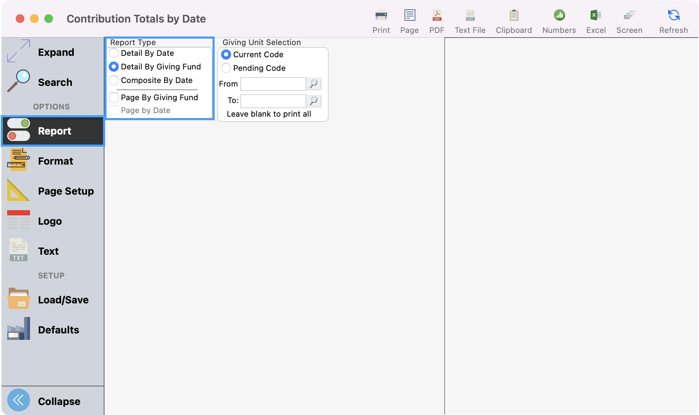699x415 pixels.
Task: Click inside the From code field
Action: point(273,84)
